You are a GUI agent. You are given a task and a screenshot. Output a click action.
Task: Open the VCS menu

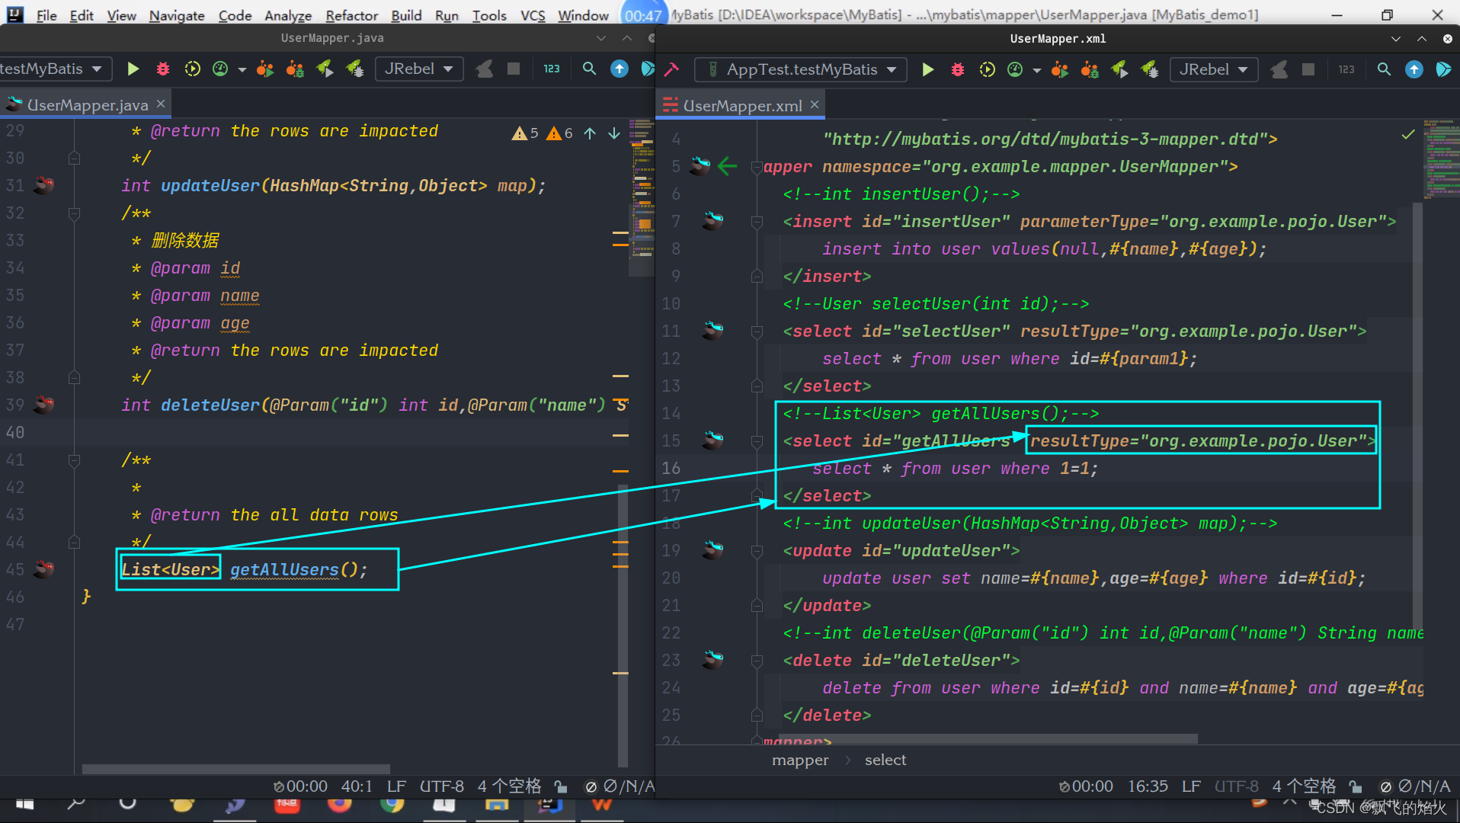tap(533, 15)
